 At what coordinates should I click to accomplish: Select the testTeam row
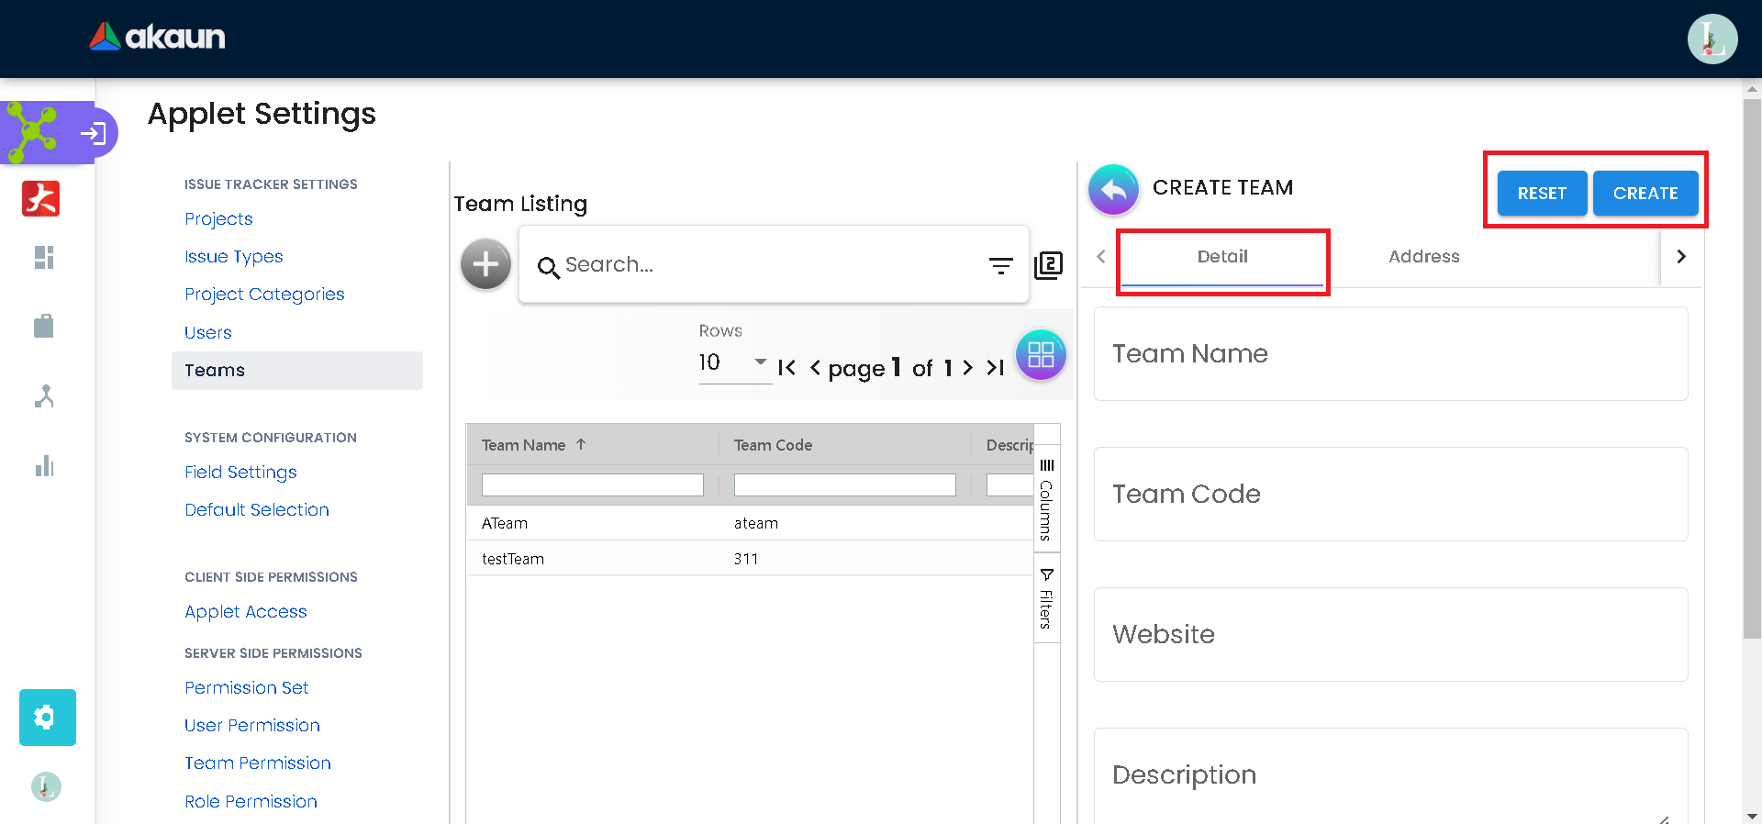click(750, 559)
